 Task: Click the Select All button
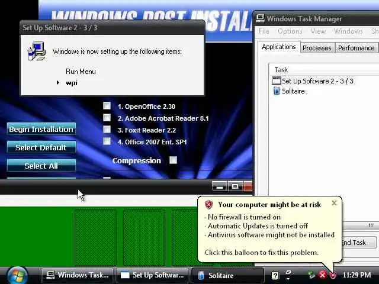click(41, 166)
